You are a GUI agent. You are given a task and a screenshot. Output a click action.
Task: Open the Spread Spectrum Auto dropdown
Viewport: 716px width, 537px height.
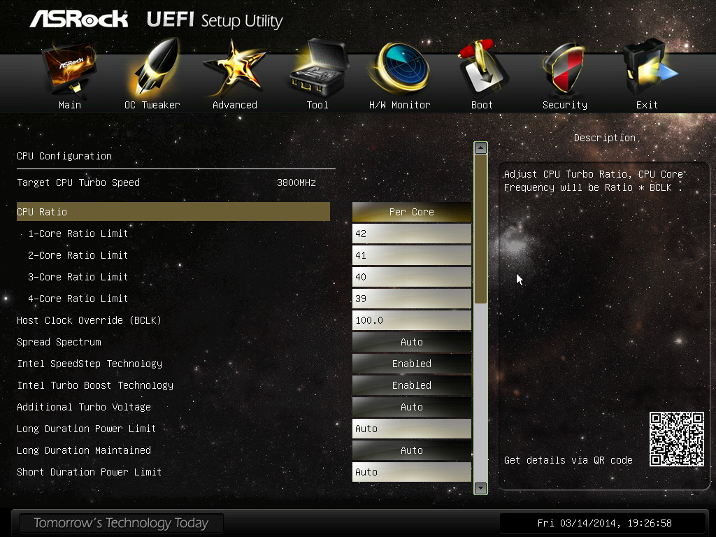click(411, 342)
